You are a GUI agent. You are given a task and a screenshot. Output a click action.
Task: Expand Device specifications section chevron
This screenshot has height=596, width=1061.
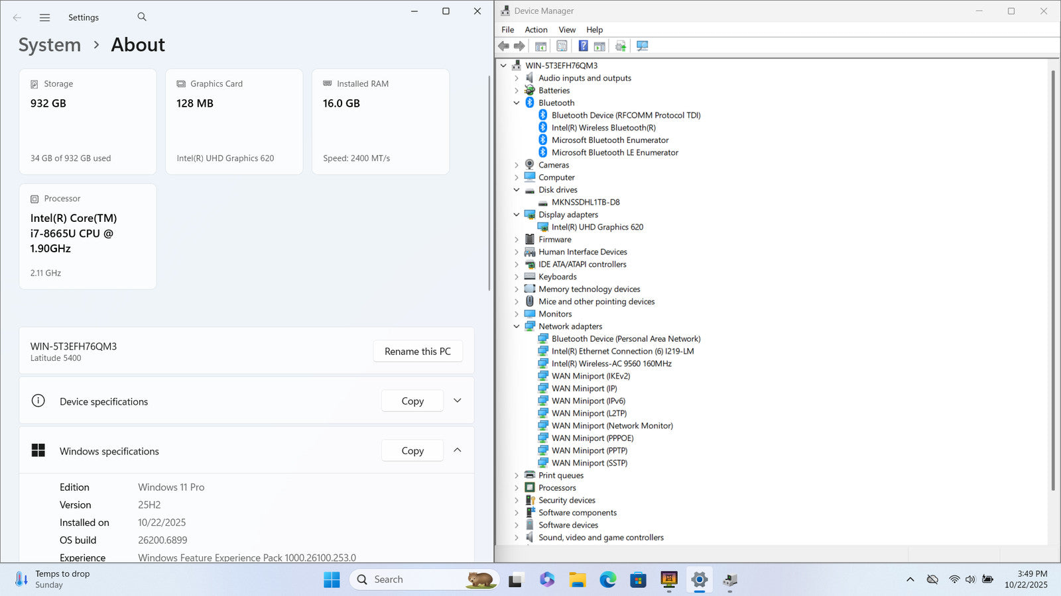[457, 401]
